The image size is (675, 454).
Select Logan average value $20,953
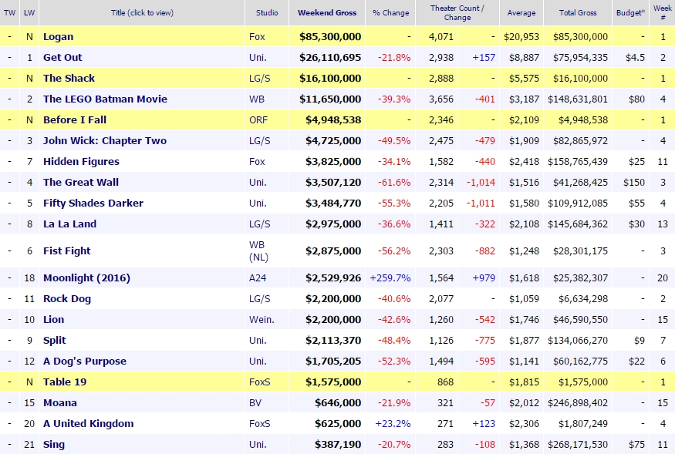521,36
